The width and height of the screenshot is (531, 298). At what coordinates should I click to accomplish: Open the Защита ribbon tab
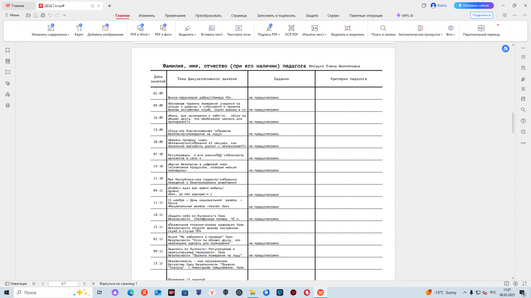coord(312,16)
